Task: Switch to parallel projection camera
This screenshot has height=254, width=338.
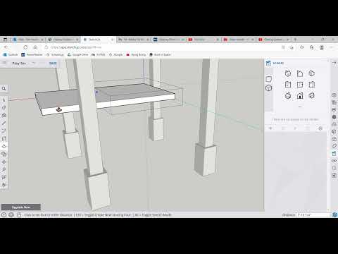Action: tap(268, 79)
